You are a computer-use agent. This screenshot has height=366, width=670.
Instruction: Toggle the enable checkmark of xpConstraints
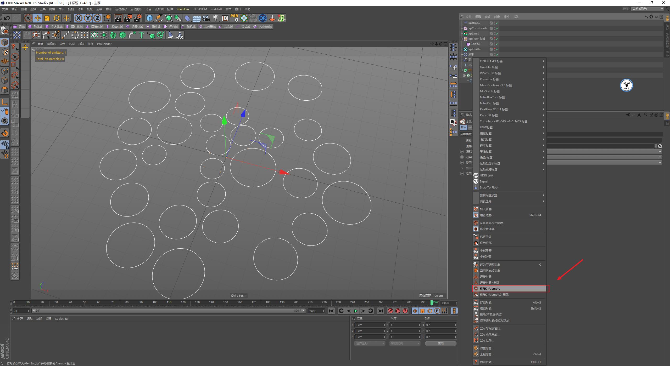(x=497, y=28)
